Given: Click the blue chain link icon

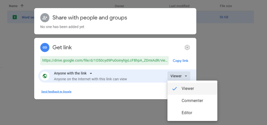Looking at the screenshot, I should [45, 47].
